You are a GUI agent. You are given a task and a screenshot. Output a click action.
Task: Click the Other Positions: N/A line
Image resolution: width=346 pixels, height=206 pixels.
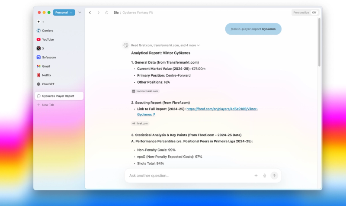tap(154, 82)
